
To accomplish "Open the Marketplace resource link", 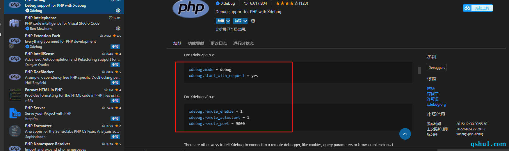I will 431,89.
